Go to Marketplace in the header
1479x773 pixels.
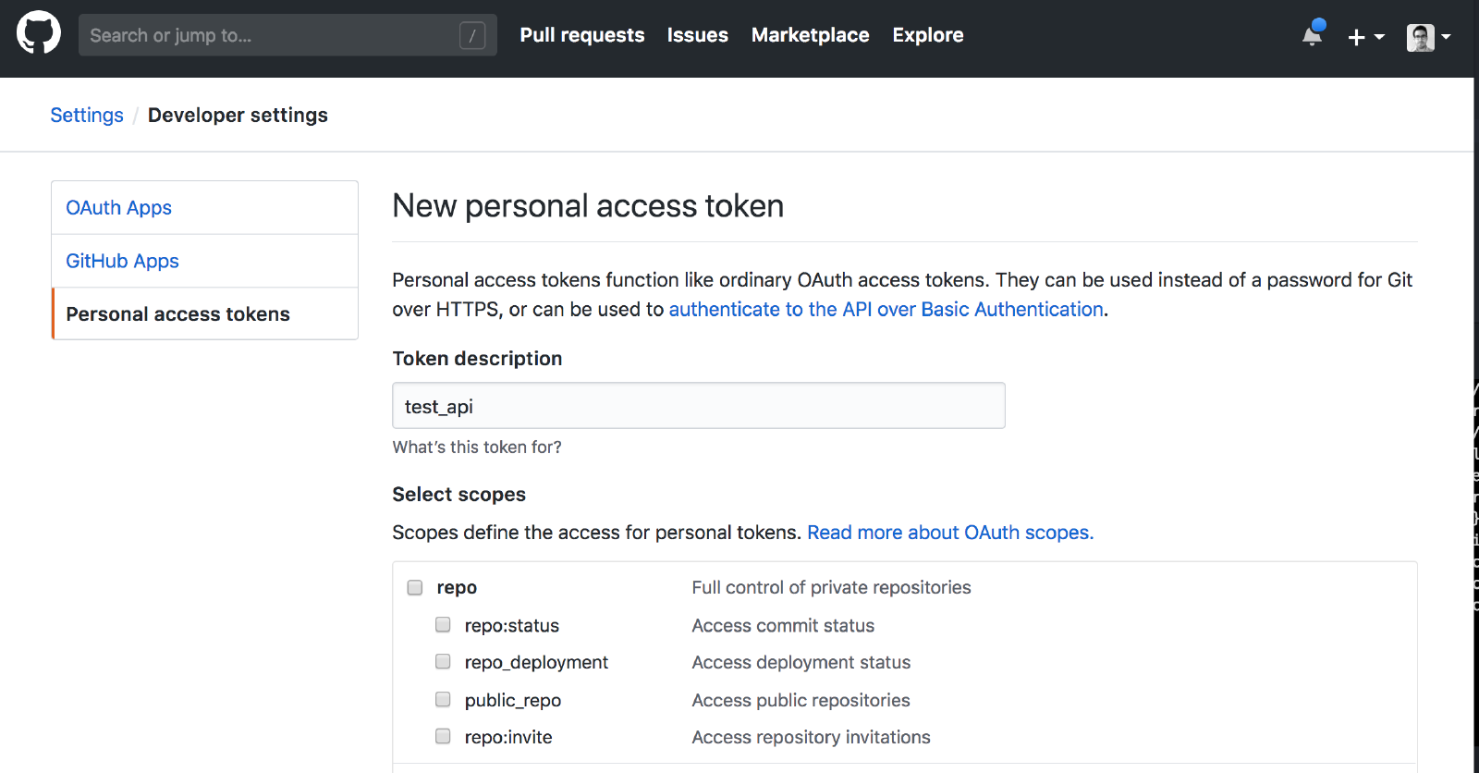810,35
